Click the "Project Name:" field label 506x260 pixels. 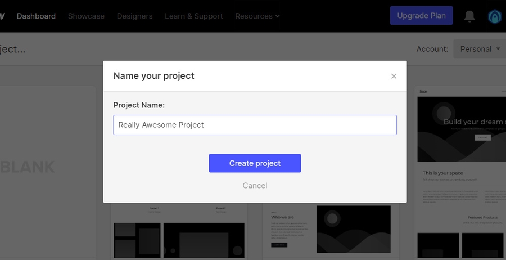(x=138, y=105)
